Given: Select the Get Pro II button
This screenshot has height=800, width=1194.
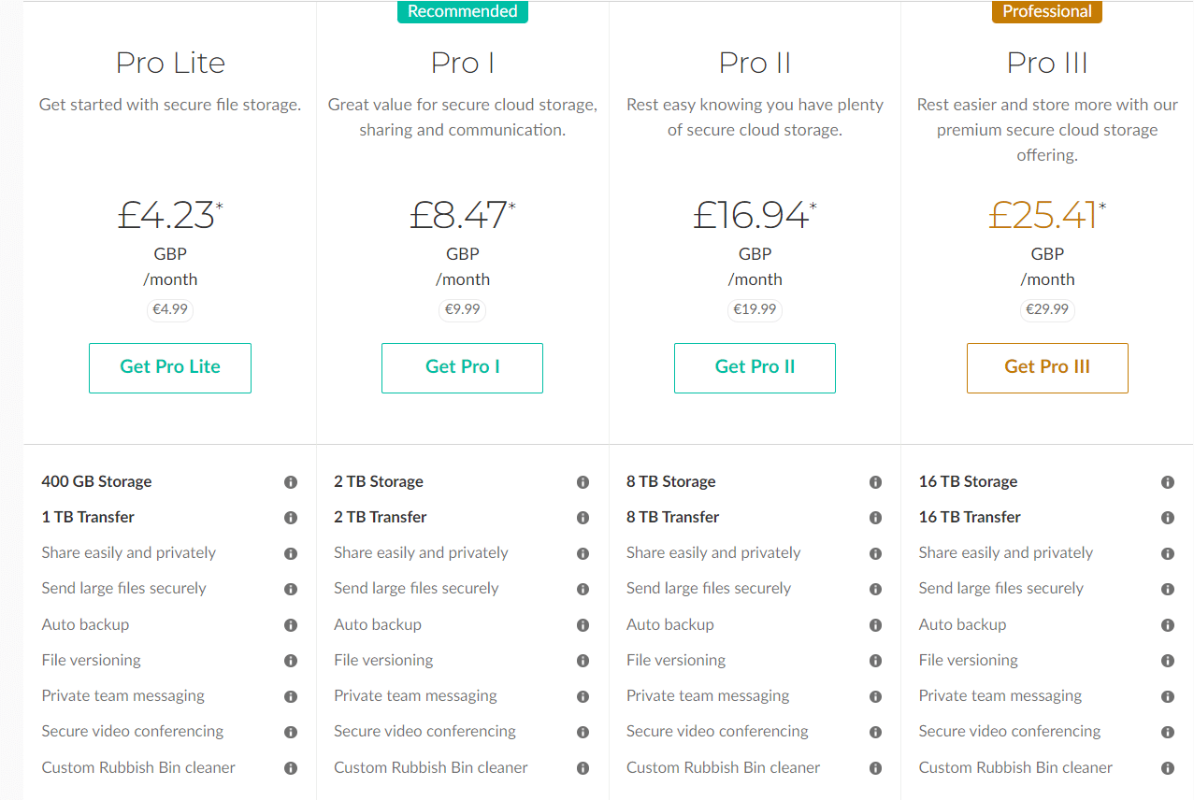Looking at the screenshot, I should pyautogui.click(x=755, y=368).
